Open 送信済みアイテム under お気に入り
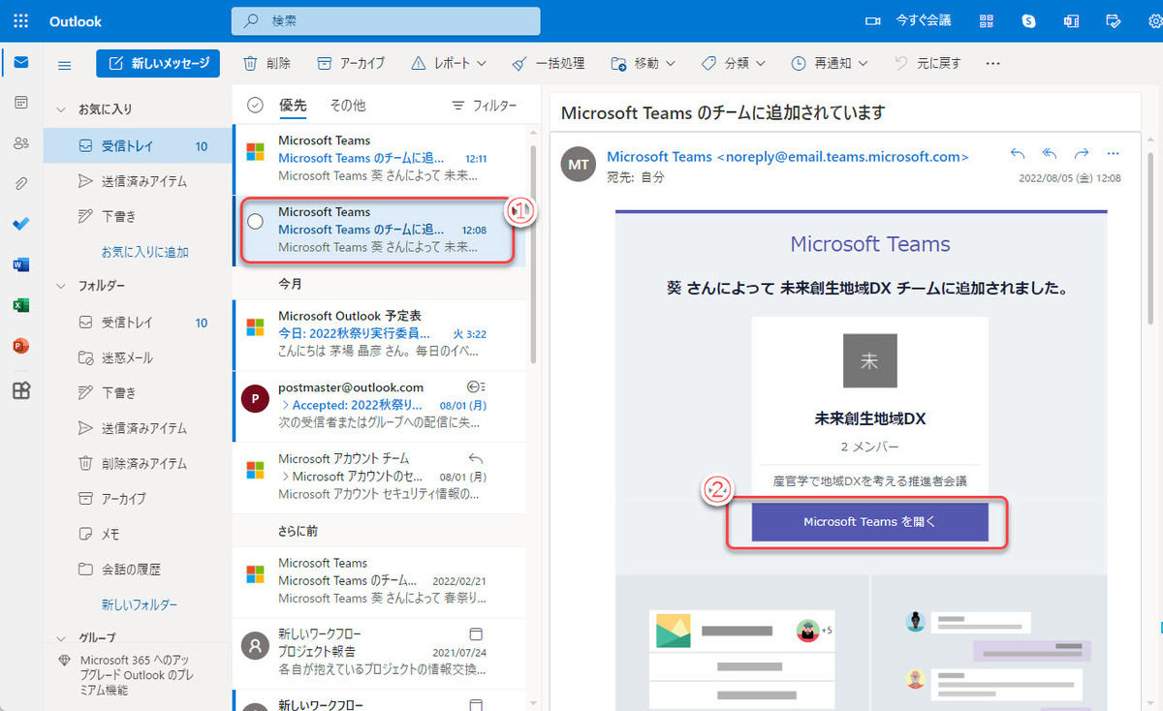Image resolution: width=1163 pixels, height=711 pixels. click(x=138, y=181)
